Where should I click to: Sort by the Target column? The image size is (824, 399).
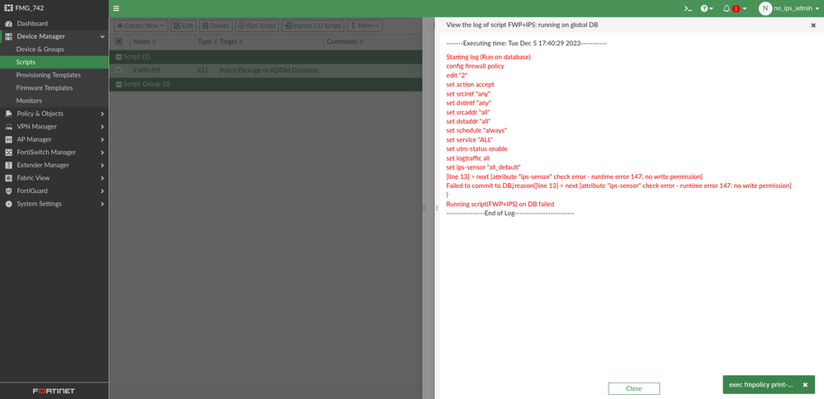pos(232,41)
